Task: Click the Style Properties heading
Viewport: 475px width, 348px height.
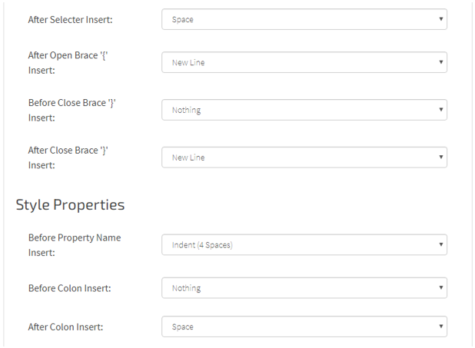Action: point(70,205)
